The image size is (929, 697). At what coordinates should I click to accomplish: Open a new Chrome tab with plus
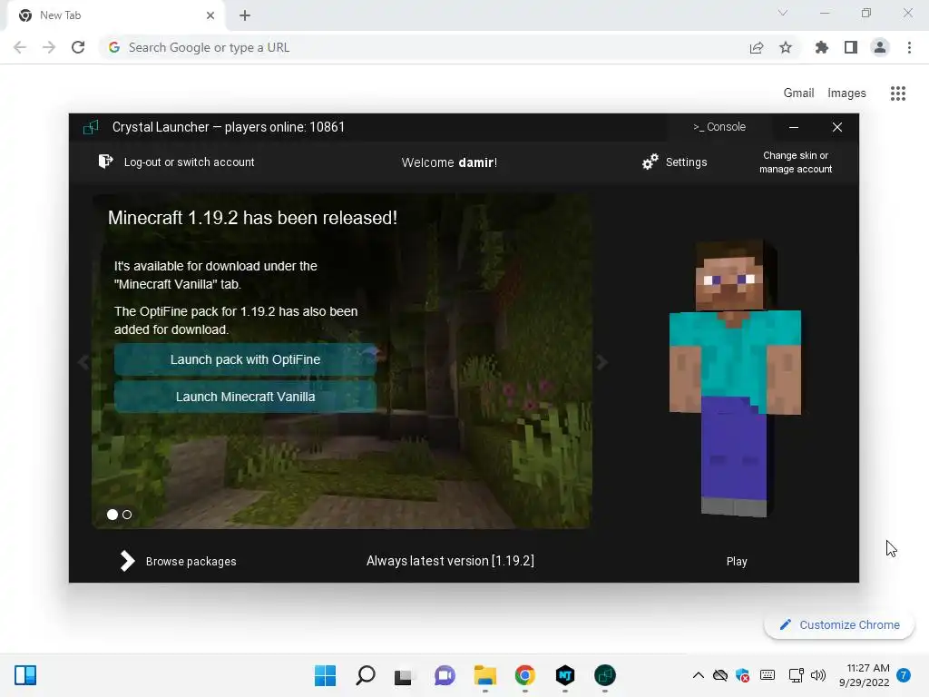tap(245, 15)
